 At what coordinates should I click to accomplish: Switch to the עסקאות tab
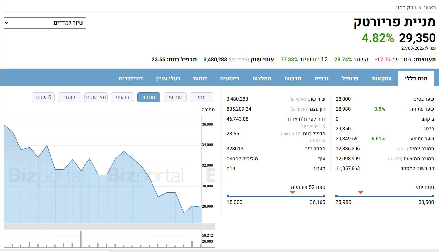[x=382, y=78]
